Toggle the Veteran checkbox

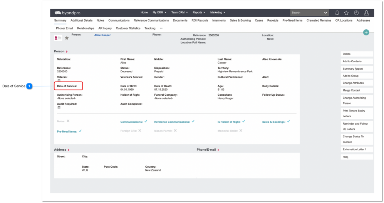point(59,80)
